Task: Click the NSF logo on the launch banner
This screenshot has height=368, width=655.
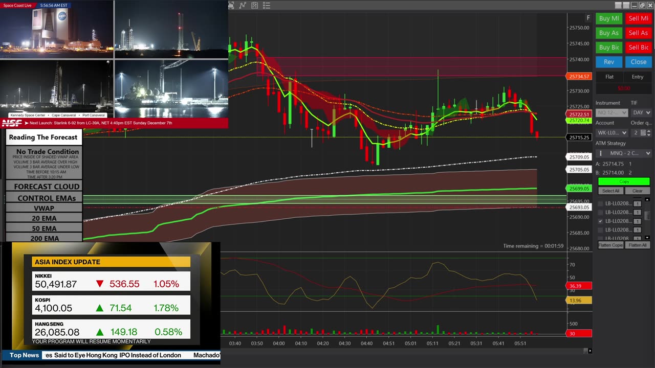Action: (x=12, y=123)
